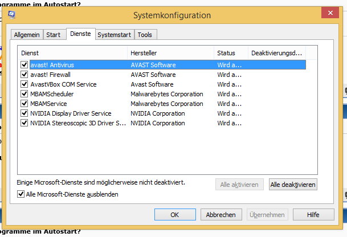The image size is (347, 237).
Task: Toggle the avast! Firewall service checkbox
Action: [x=24, y=75]
